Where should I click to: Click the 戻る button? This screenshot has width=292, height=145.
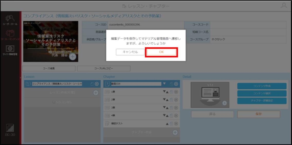click(212, 114)
